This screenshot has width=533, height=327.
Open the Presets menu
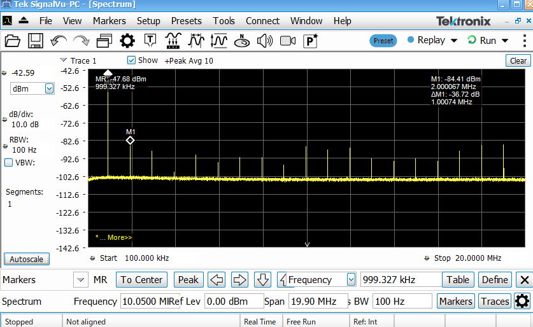click(186, 21)
